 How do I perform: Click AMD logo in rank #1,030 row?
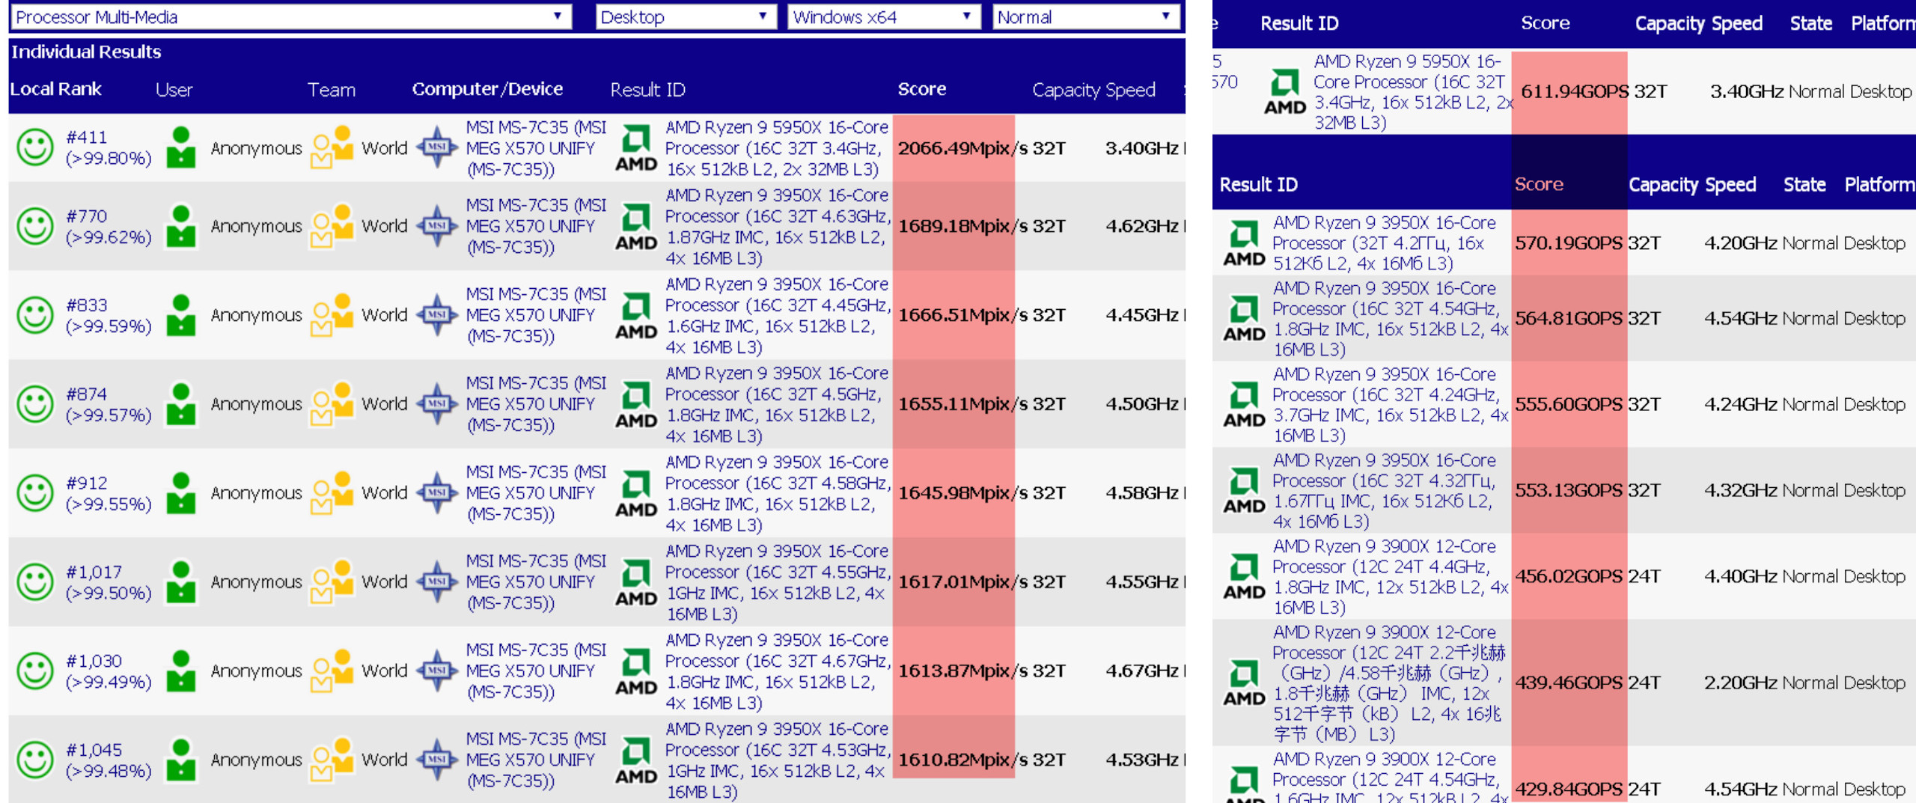(x=636, y=671)
